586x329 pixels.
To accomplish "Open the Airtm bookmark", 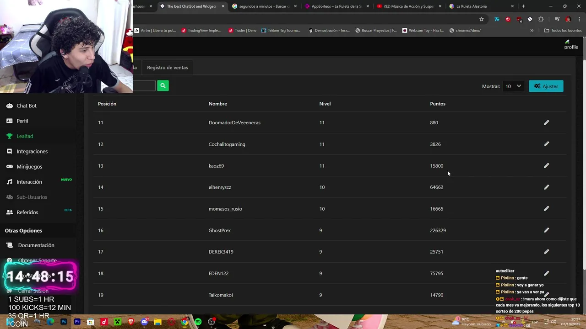I will pos(156,31).
